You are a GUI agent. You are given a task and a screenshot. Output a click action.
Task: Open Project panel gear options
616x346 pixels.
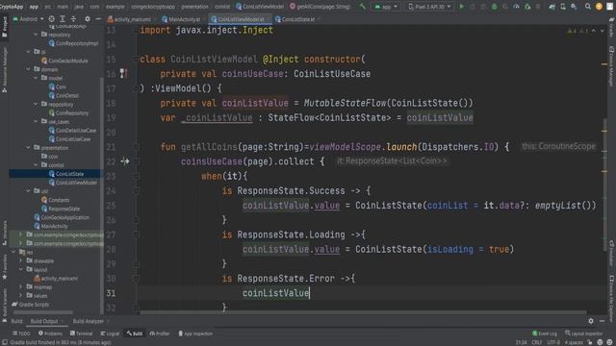88,19
